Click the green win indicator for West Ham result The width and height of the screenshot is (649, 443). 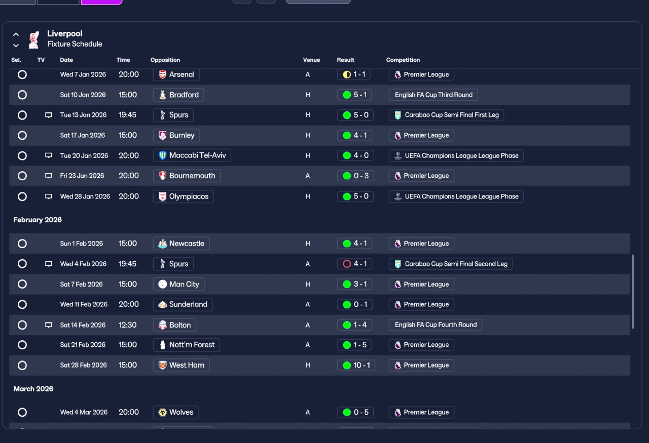pyautogui.click(x=347, y=365)
